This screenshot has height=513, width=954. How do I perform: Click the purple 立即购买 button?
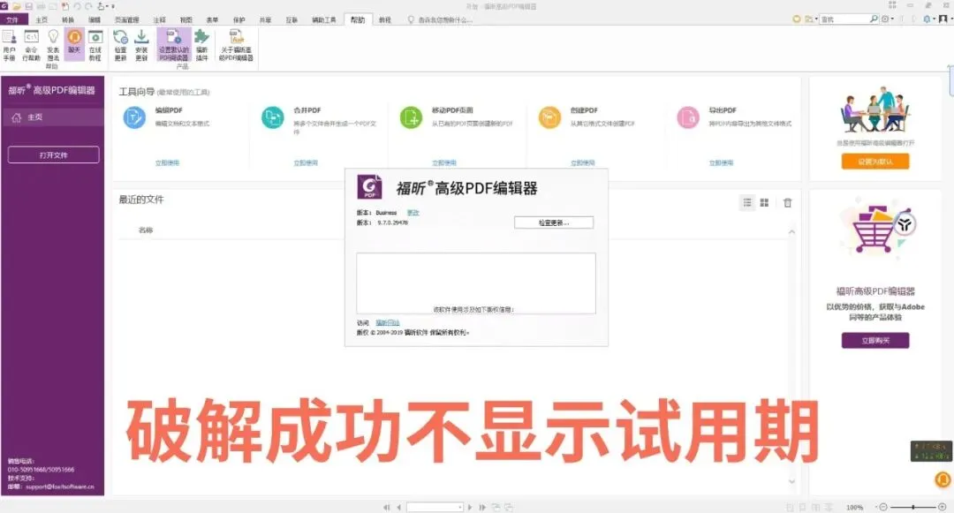coord(875,340)
